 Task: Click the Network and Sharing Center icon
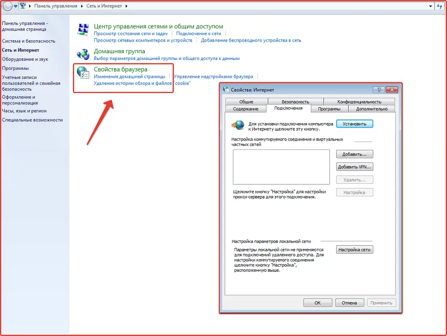(83, 30)
